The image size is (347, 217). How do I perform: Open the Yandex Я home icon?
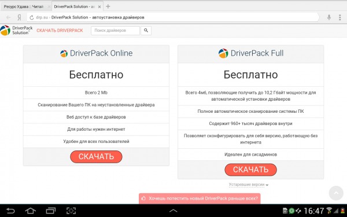(x=20, y=17)
